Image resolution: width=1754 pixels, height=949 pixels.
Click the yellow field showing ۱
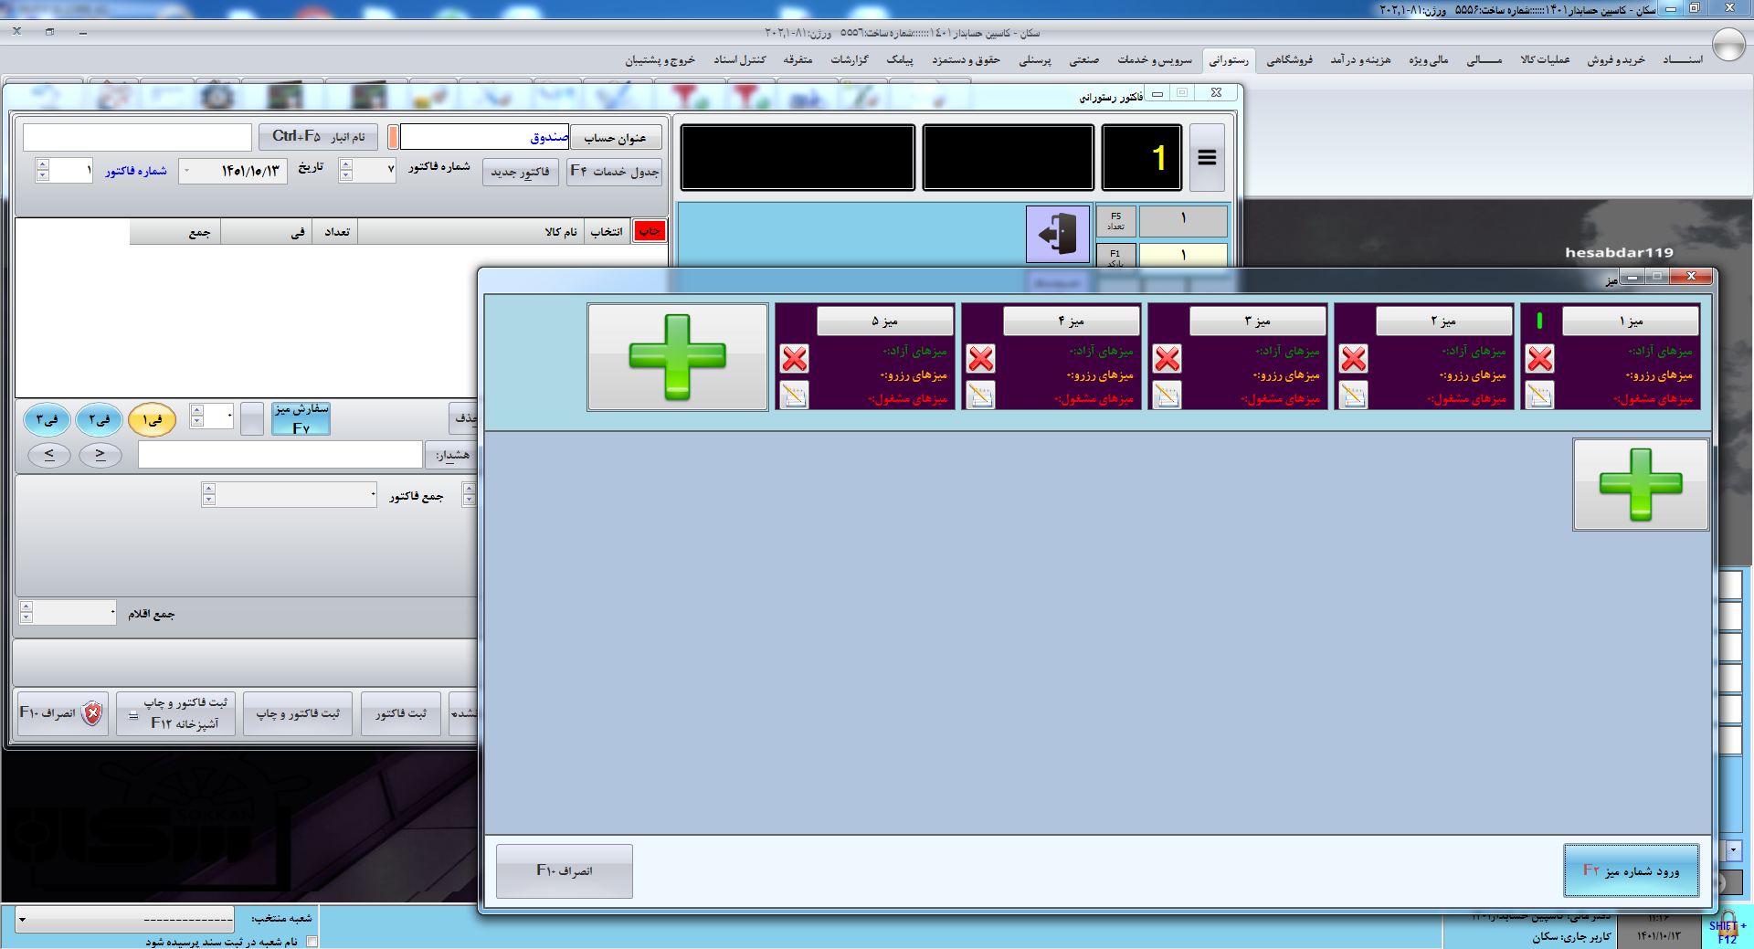[1183, 255]
